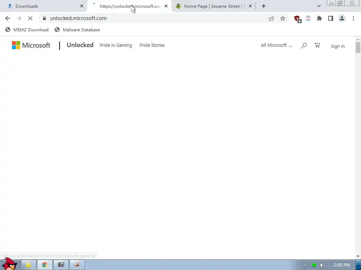
Task: View site info via the lock icon
Action: pyautogui.click(x=44, y=18)
